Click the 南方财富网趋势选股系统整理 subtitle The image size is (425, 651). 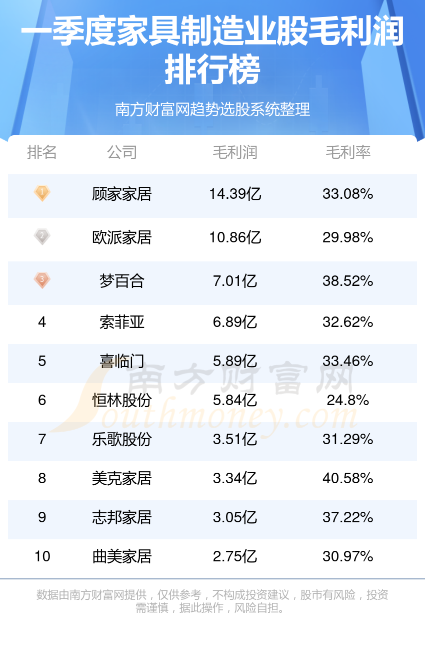pos(212,109)
